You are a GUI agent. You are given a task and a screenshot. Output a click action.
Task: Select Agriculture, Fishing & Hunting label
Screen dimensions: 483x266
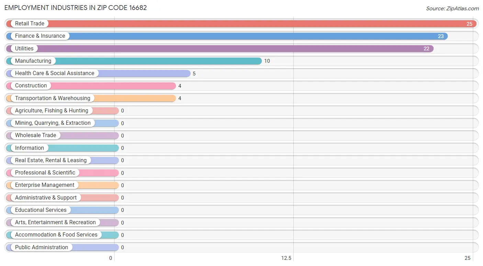52,111
